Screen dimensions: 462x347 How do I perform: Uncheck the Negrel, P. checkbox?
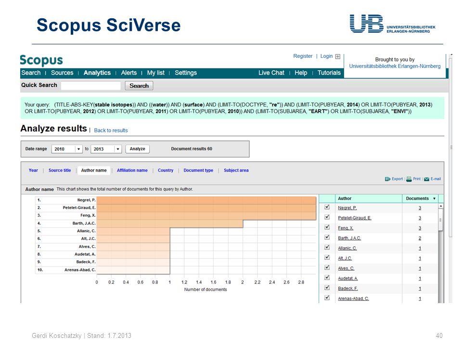[x=327, y=207]
